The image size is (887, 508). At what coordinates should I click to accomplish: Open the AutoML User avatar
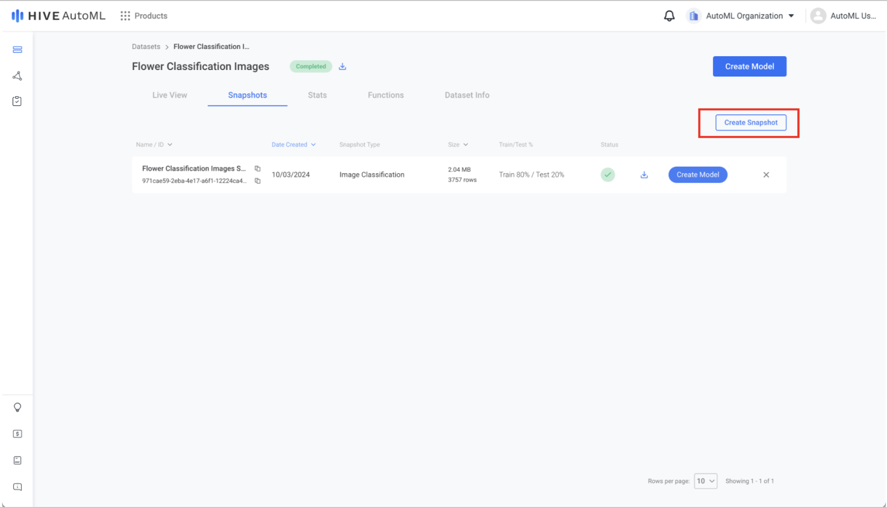(818, 16)
